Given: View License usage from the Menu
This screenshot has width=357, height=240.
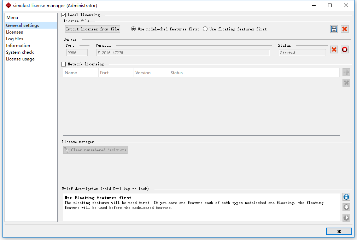Looking at the screenshot, I should (x=31, y=59).
